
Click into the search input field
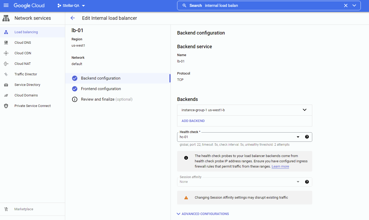272,6
